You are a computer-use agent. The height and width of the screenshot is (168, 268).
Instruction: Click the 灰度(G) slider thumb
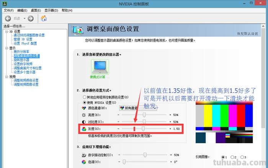pyautogui.click(x=143, y=129)
